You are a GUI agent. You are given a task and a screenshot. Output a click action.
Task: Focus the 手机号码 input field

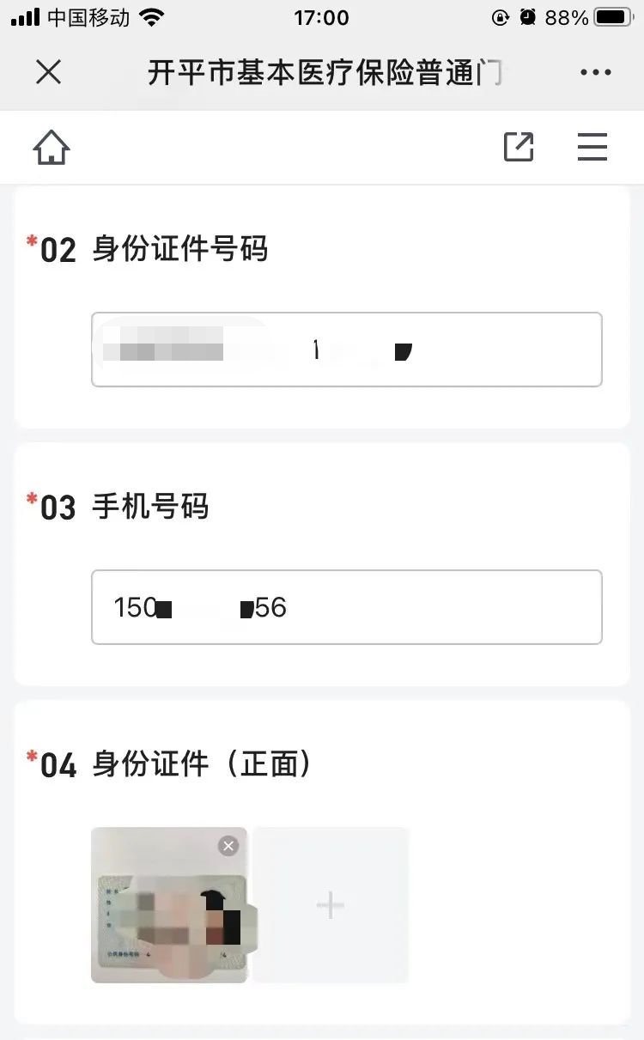[347, 607]
